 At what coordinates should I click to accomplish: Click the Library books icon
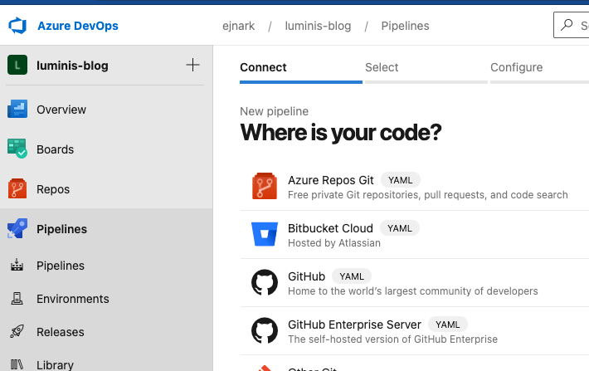[x=17, y=364]
